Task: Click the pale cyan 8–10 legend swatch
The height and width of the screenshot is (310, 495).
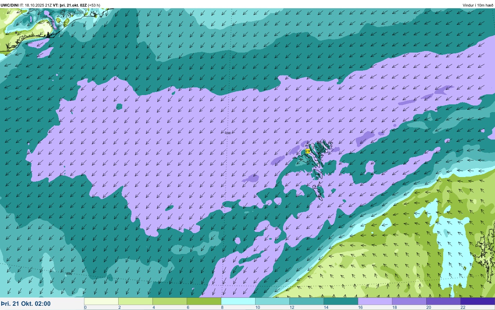Action: coord(238,301)
